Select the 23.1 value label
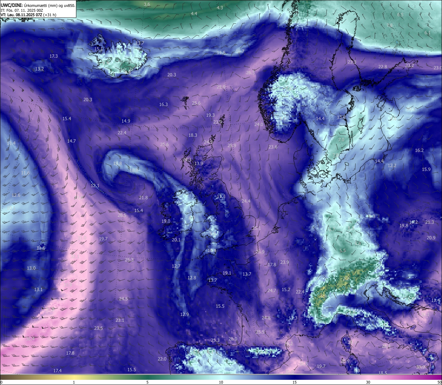 point(120,320)
